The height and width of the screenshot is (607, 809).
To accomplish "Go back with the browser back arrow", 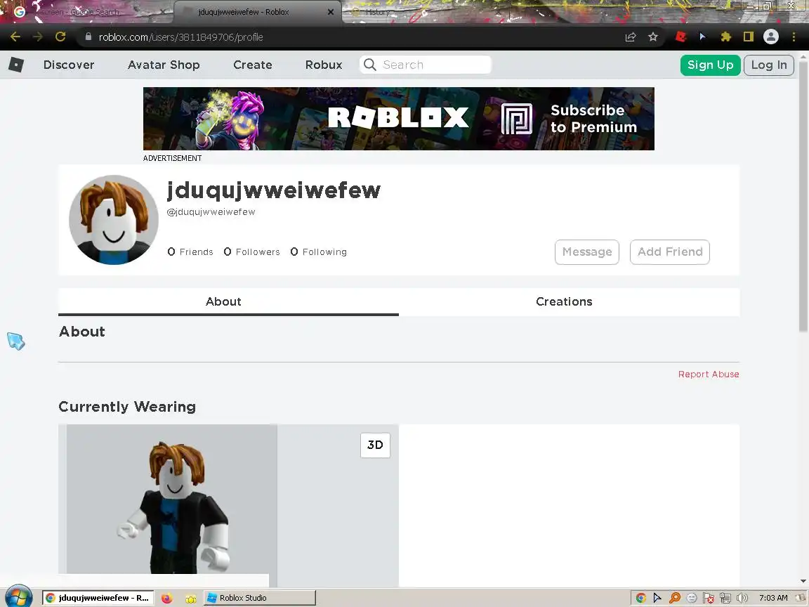I will (15, 37).
